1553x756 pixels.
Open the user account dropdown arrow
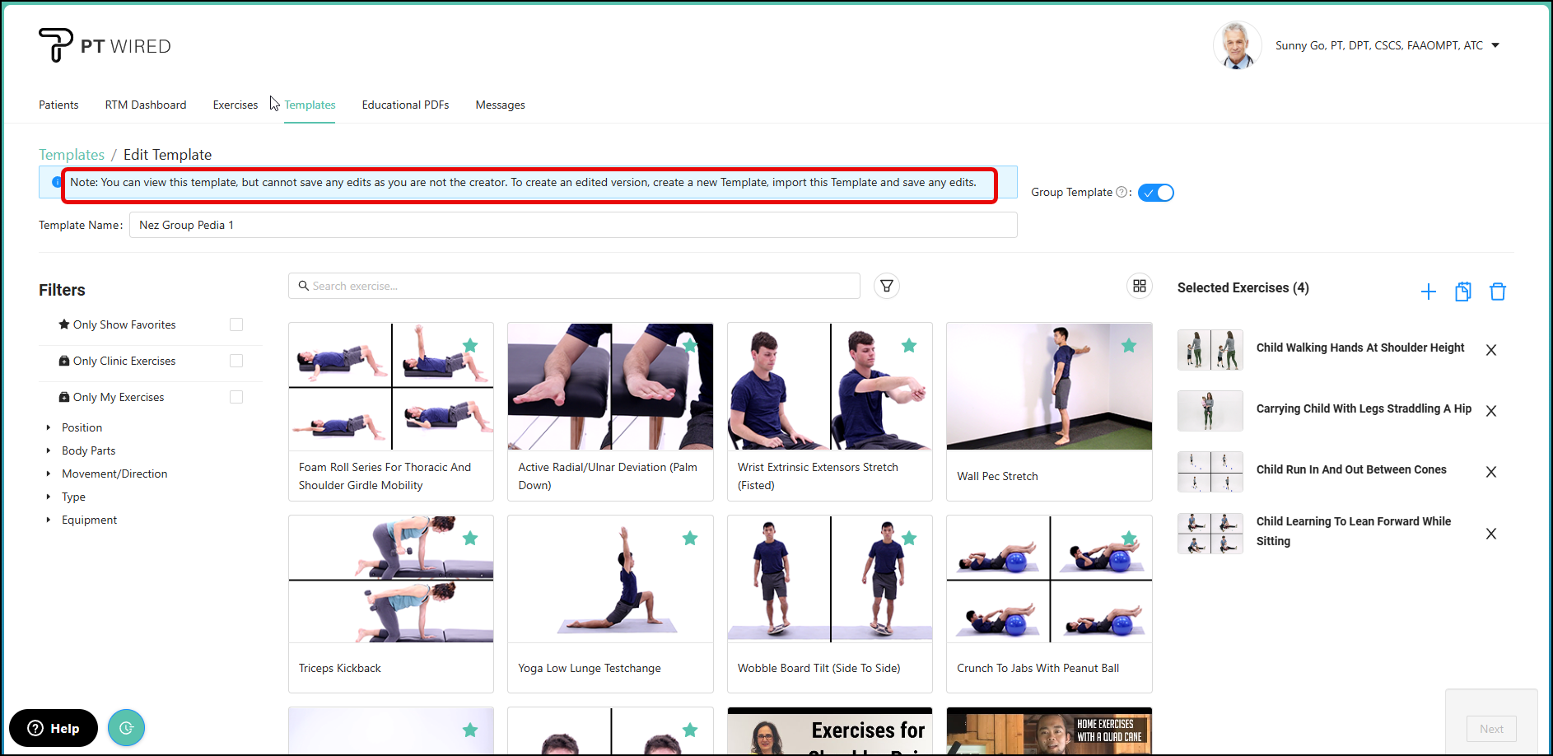(x=1495, y=45)
